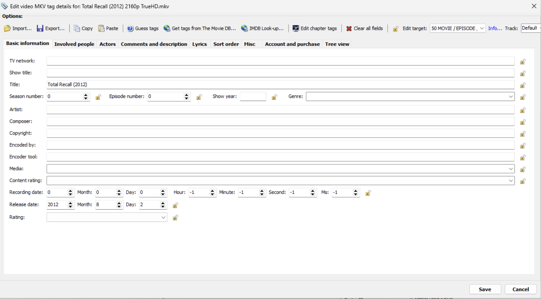Click the Guess tags icon

130,28
